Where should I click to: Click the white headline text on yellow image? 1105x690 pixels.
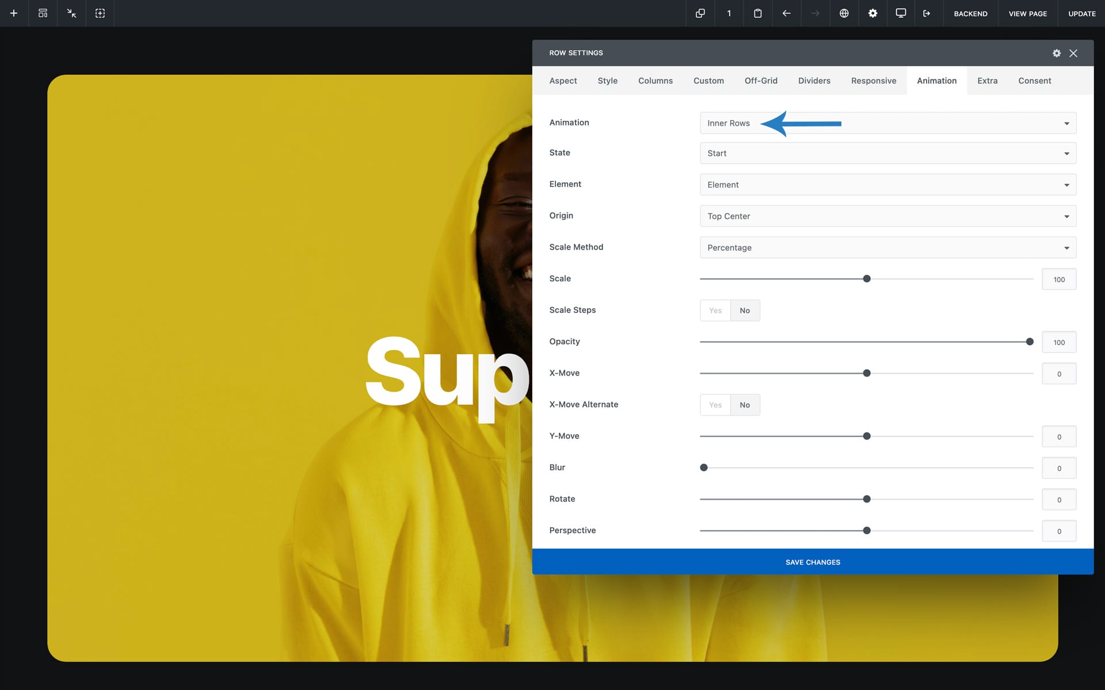pyautogui.click(x=448, y=379)
